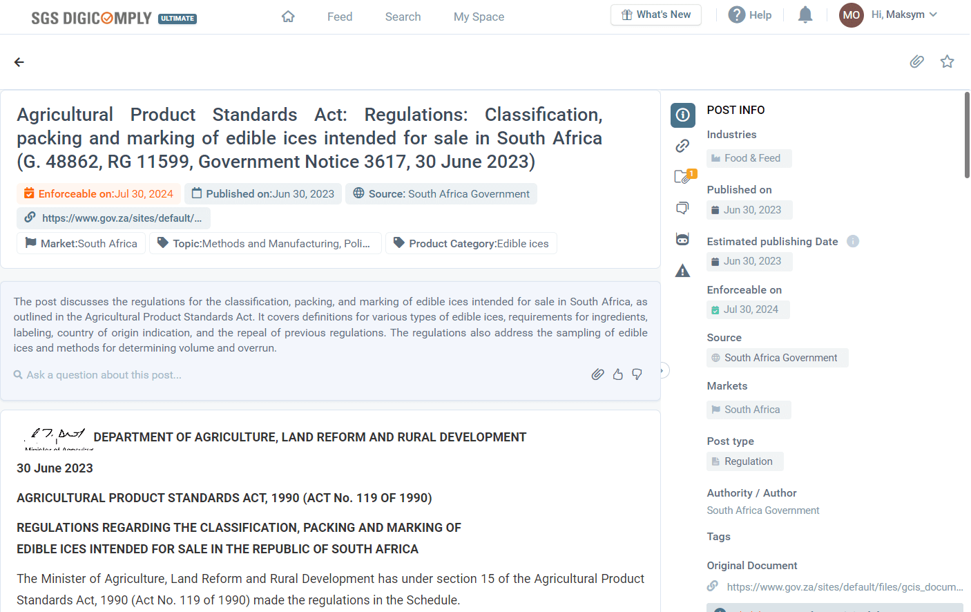This screenshot has width=971, height=612.
Task: Star this post as favorite
Action: click(947, 61)
